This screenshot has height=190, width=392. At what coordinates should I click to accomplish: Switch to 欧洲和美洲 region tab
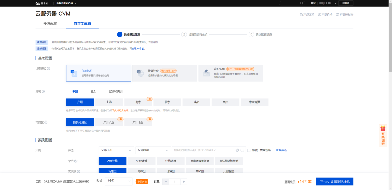point(116,91)
